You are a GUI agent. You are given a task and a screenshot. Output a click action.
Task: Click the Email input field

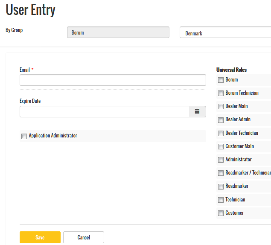click(113, 80)
